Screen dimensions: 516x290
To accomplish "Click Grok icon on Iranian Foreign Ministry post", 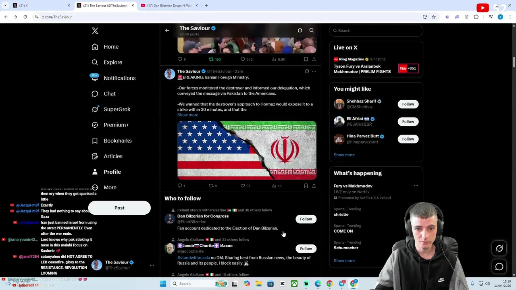I will [307, 71].
